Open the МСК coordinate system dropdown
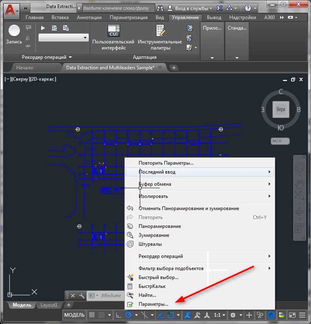This screenshot has height=324, width=311. [x=280, y=141]
